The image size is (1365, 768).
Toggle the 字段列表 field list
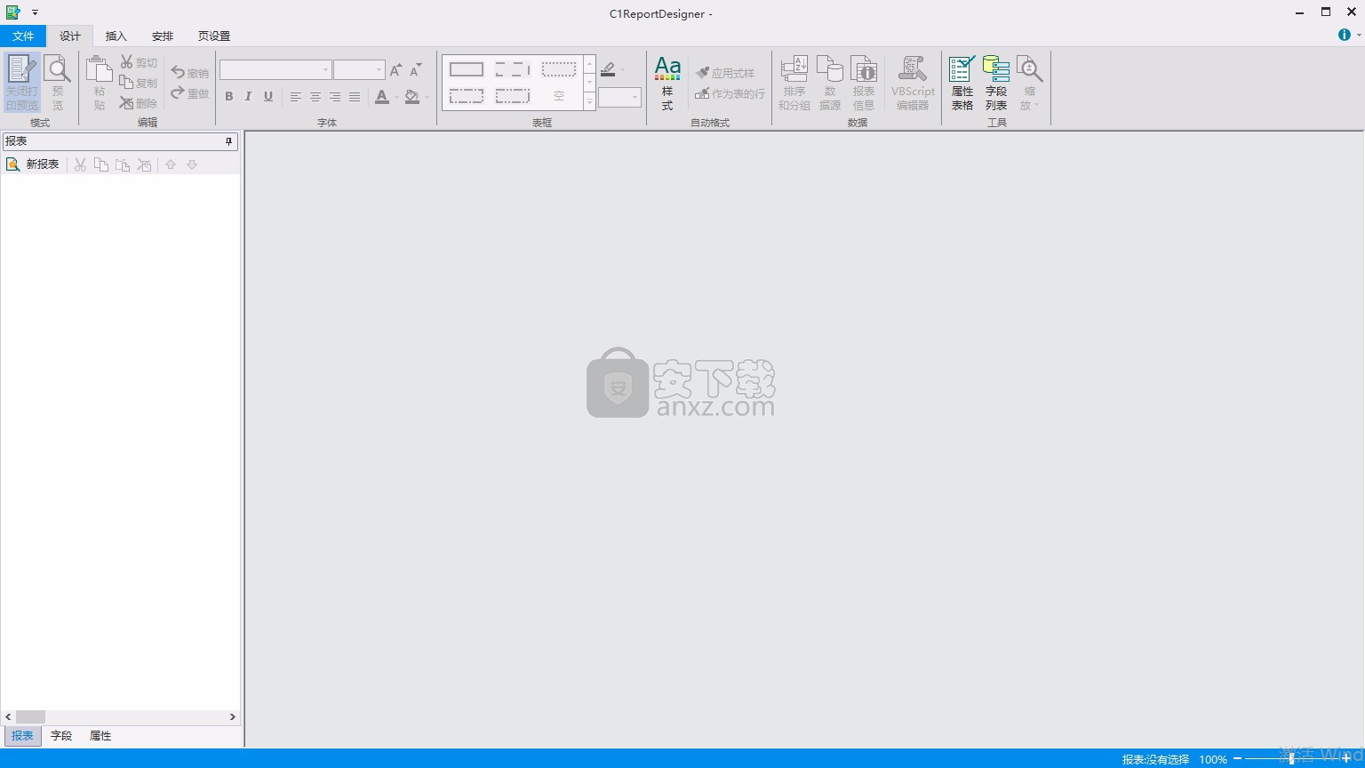point(996,83)
